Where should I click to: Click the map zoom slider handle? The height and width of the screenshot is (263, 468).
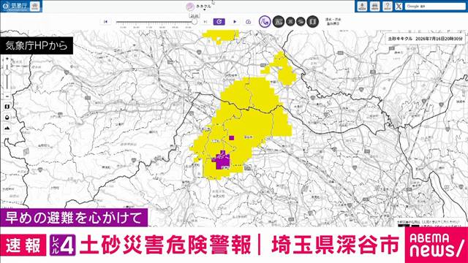tap(7, 72)
